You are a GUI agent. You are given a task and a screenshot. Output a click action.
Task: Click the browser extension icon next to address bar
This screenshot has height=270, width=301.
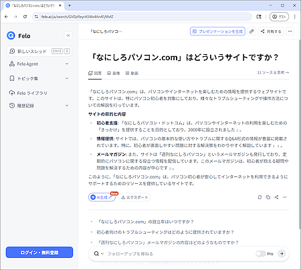(x=259, y=17)
